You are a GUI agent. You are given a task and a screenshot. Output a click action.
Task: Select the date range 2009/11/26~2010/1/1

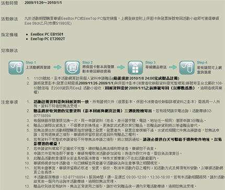[x=43, y=3]
